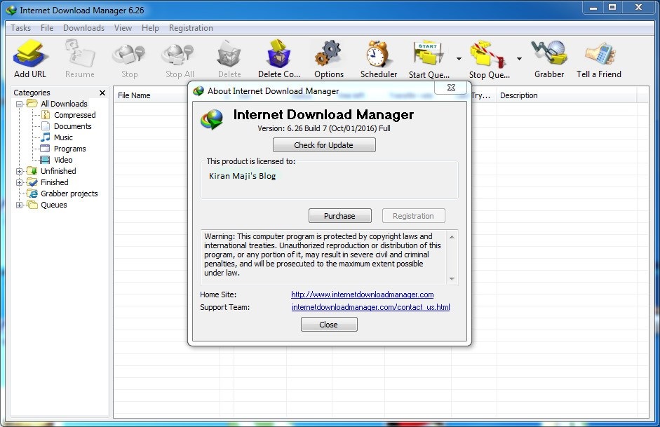Viewport: 660px width, 427px height.
Task: Click the Purchase button
Action: (339, 216)
